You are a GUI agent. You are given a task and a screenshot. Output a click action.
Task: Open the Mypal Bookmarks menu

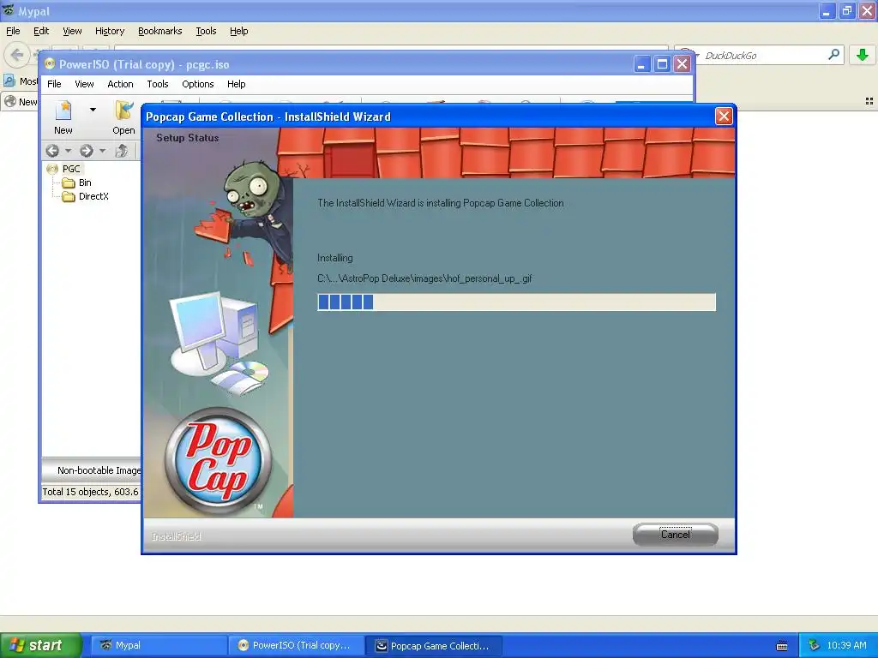tap(160, 31)
